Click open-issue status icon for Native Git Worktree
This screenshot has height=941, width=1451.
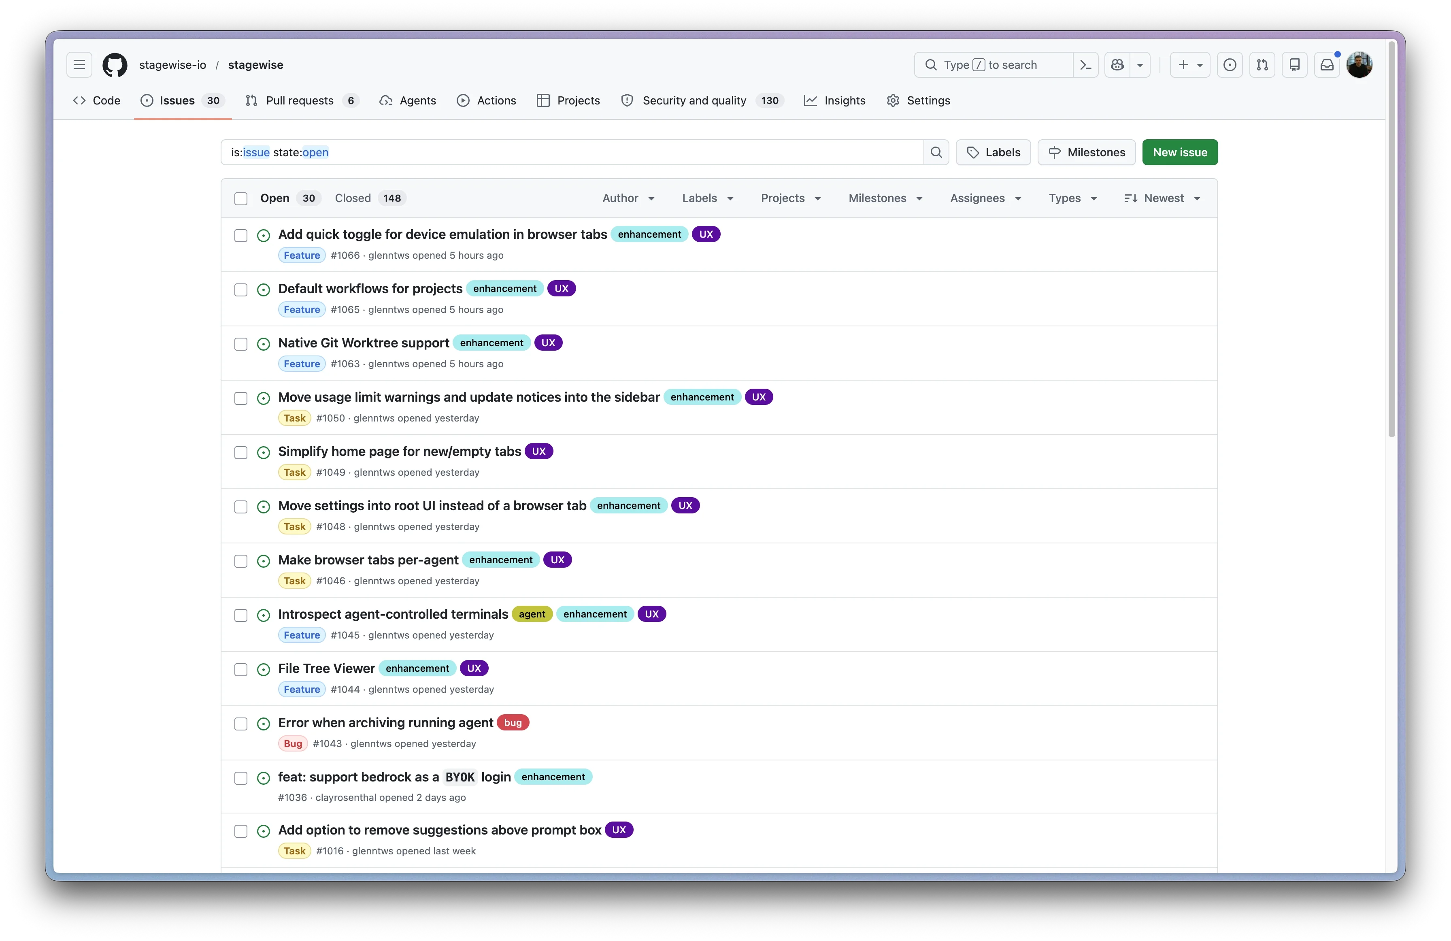[264, 344]
